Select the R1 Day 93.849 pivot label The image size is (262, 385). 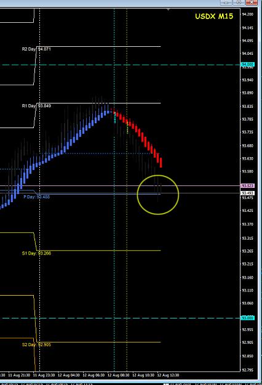point(36,106)
